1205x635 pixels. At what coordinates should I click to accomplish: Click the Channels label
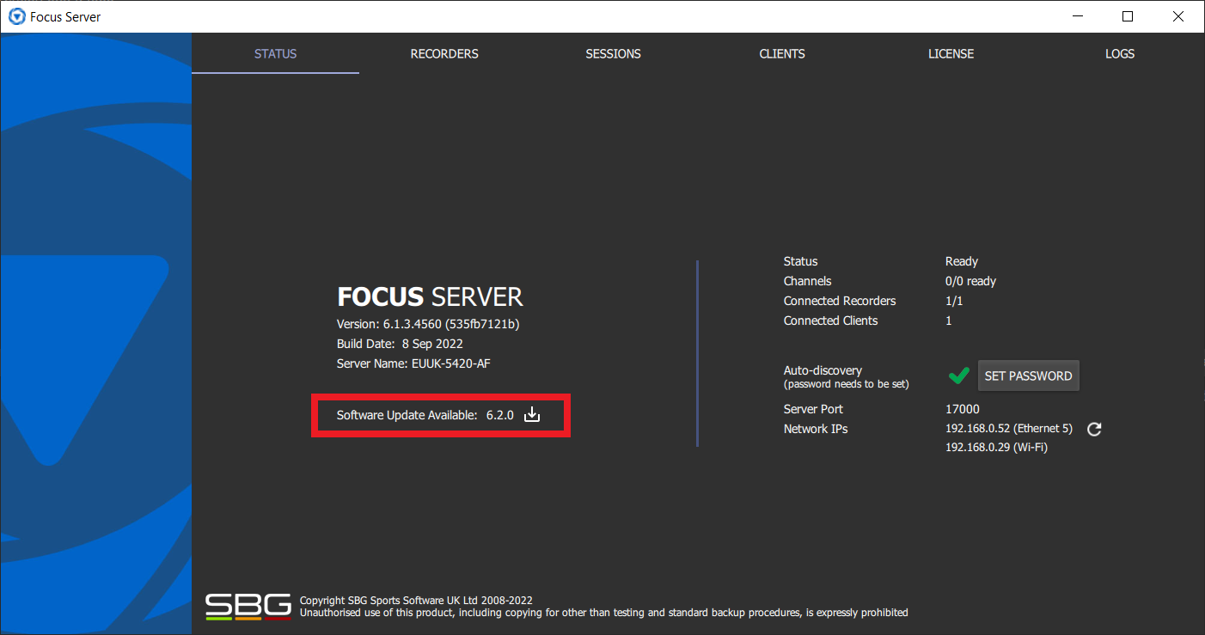click(x=807, y=281)
